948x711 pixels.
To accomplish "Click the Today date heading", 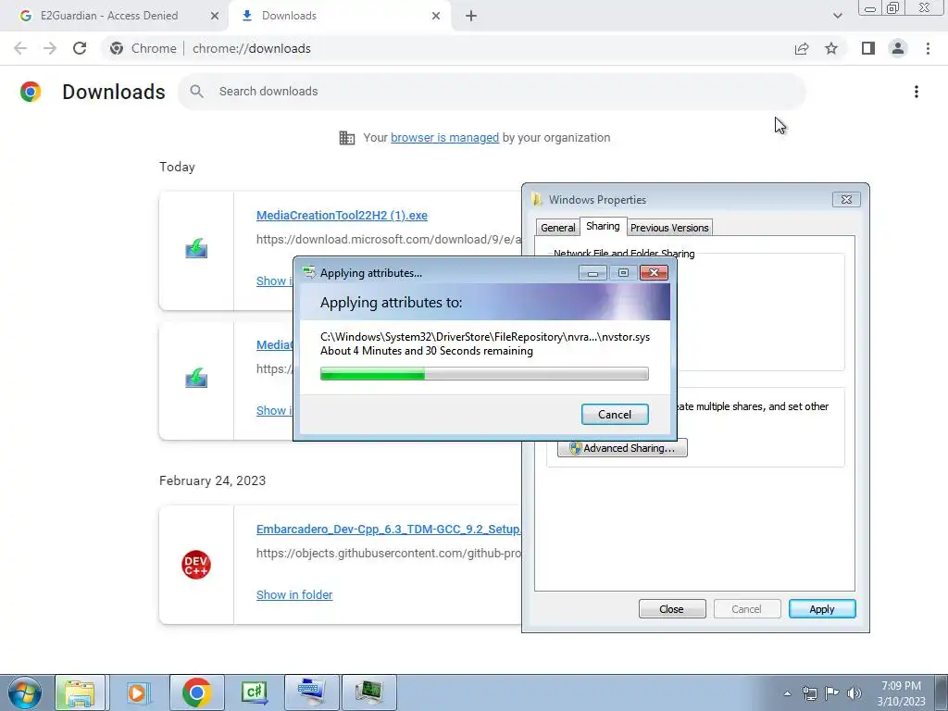I will click(x=177, y=168).
